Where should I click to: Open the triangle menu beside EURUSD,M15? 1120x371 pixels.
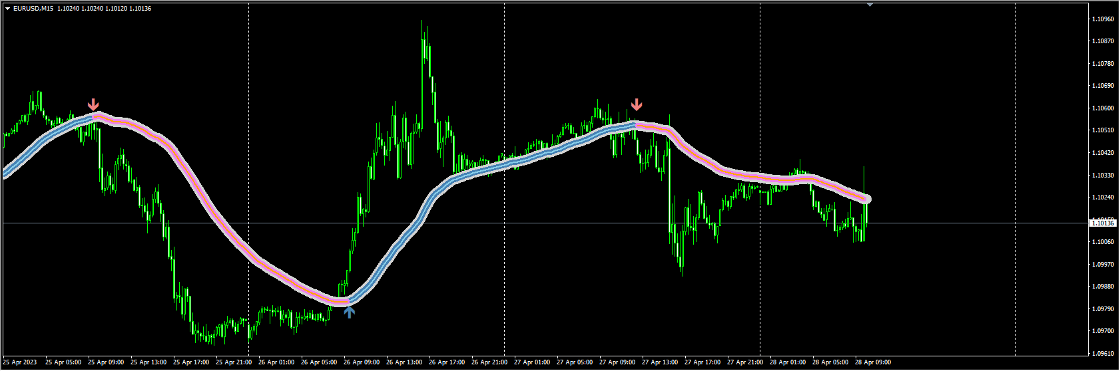coord(7,9)
